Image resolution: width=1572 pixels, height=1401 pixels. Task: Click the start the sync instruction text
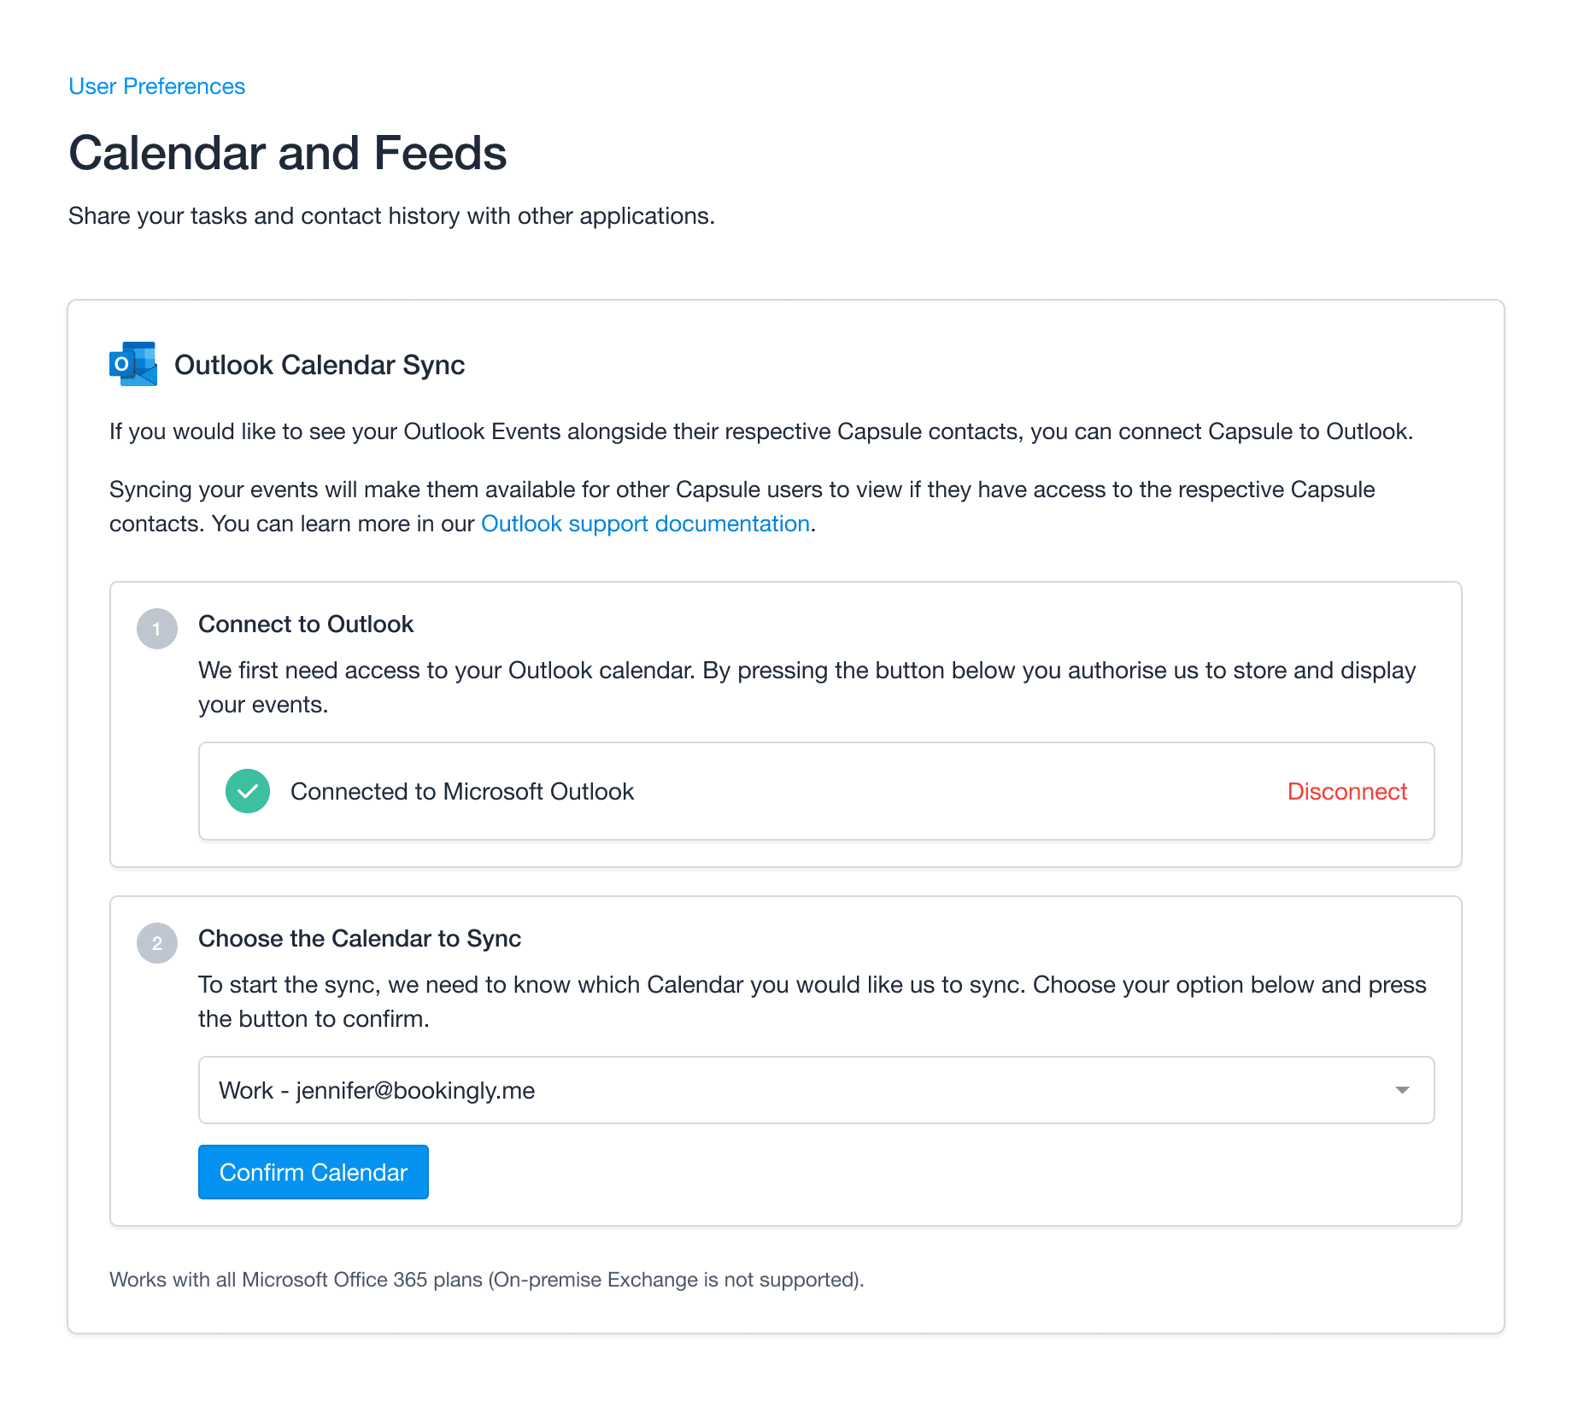[x=812, y=1002]
